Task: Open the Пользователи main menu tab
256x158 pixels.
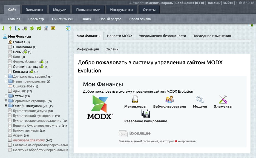Action: [88, 10]
